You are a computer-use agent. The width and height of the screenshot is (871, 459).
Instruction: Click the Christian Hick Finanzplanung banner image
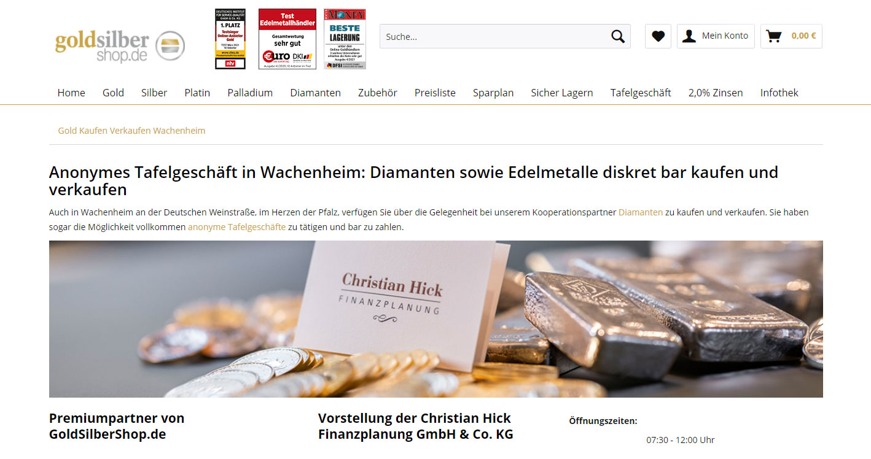point(436,319)
